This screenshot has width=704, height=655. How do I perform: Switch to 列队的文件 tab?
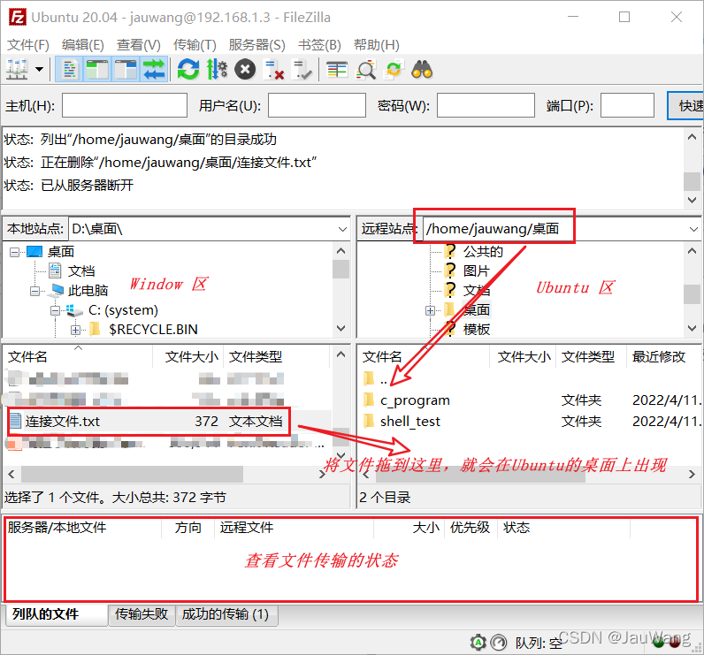pos(57,614)
